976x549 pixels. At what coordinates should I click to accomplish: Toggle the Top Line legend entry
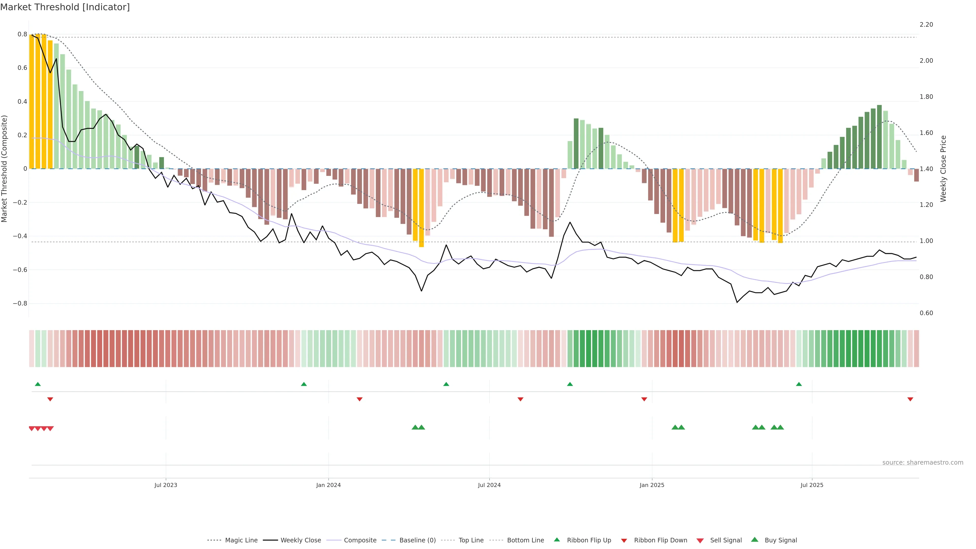(x=471, y=540)
